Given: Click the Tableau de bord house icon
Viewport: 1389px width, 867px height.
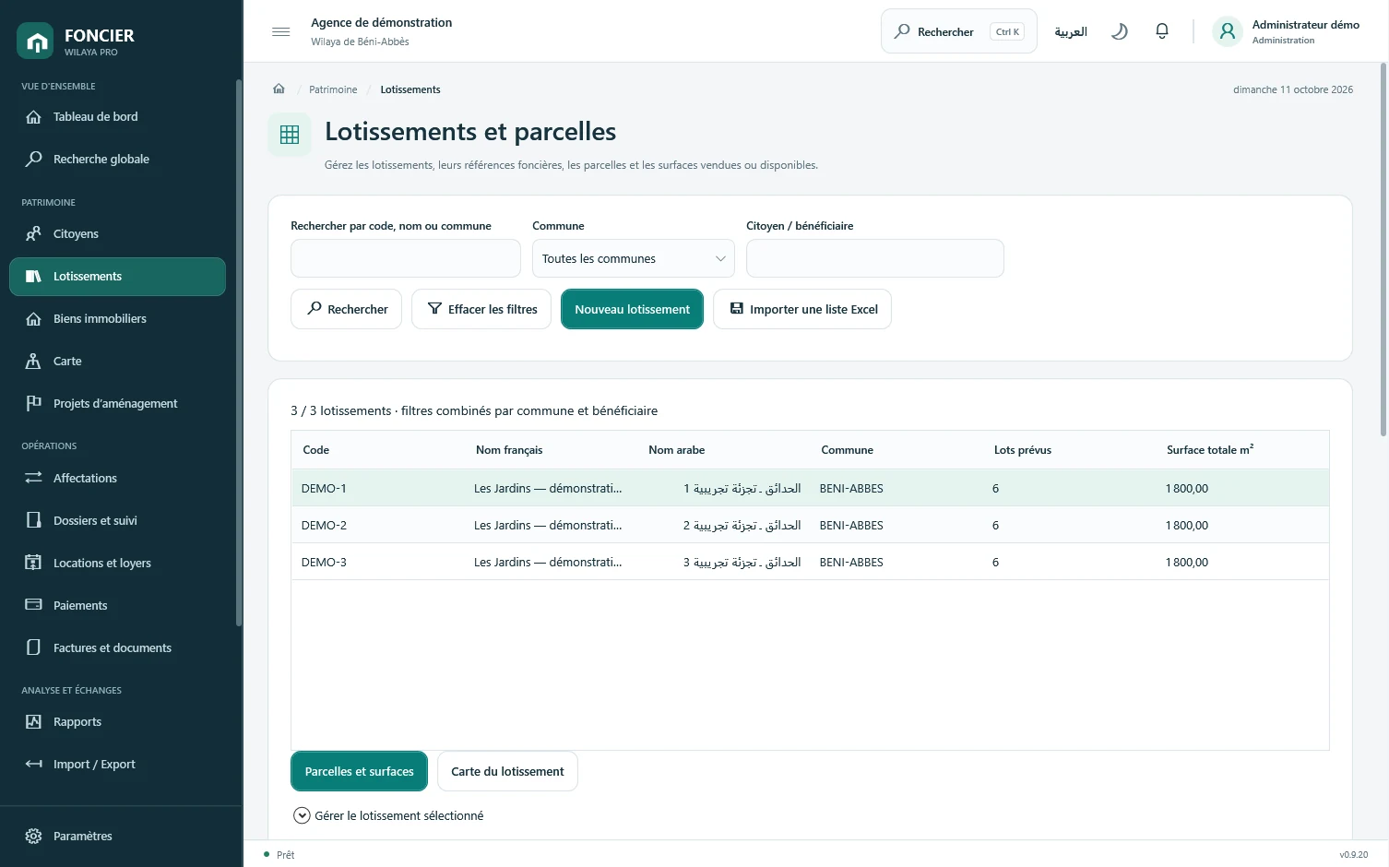Looking at the screenshot, I should tap(34, 117).
